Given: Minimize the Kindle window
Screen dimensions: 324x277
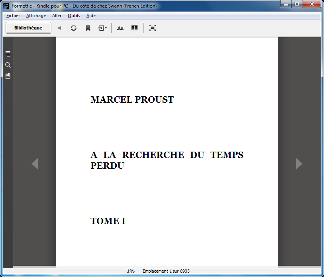Looking at the screenshot, I should [286, 4].
